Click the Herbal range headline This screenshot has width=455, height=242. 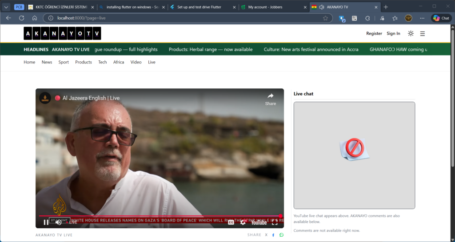[x=211, y=49]
